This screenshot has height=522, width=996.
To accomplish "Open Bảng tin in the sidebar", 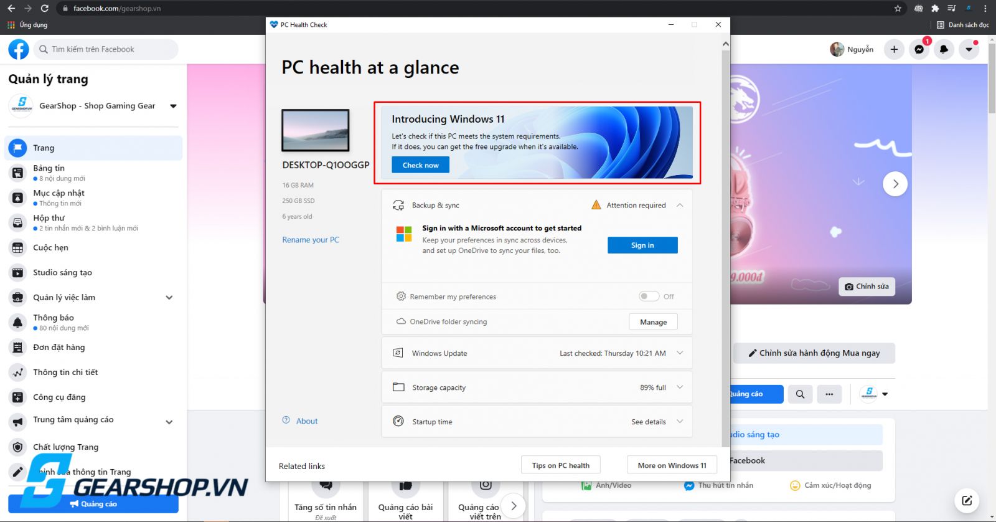I will click(x=93, y=173).
